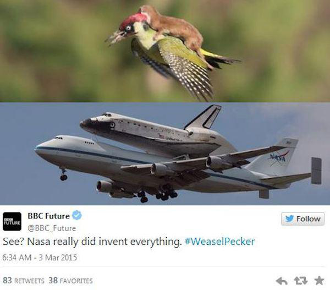Click the @BBC_Future handle
The height and width of the screenshot is (290, 330).
pyautogui.click(x=52, y=228)
